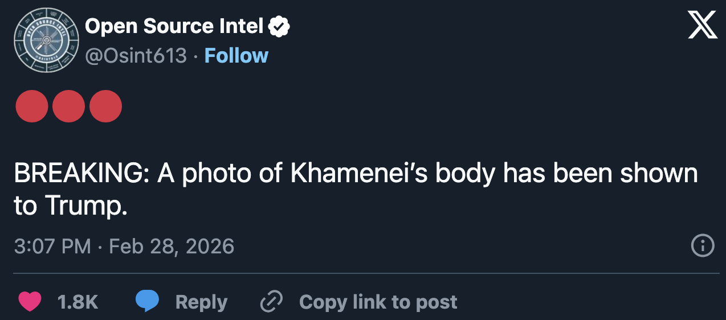Click the "Reply" text label

point(201,302)
